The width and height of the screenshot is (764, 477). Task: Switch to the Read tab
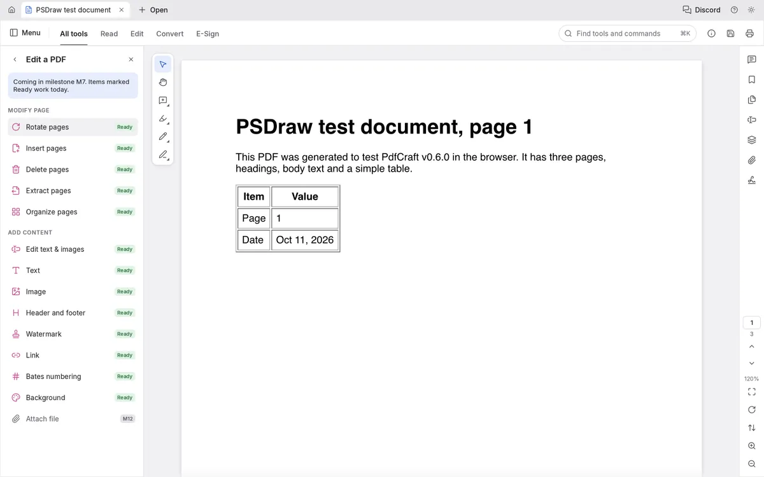coord(109,34)
